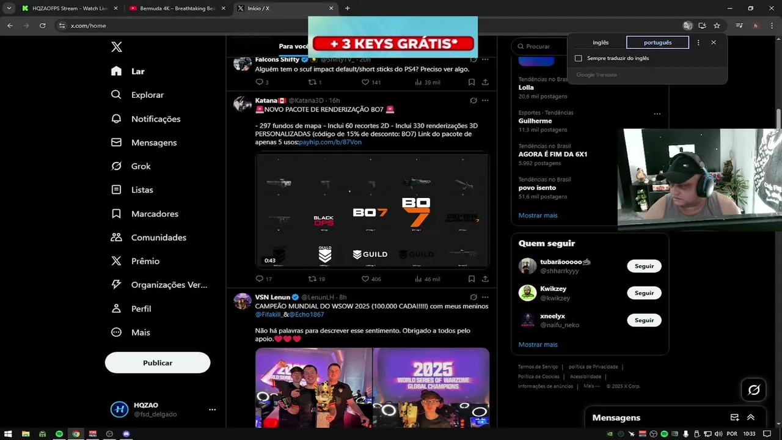Expand the Mensagens drawer
This screenshot has height=440, width=782.
pos(751,417)
